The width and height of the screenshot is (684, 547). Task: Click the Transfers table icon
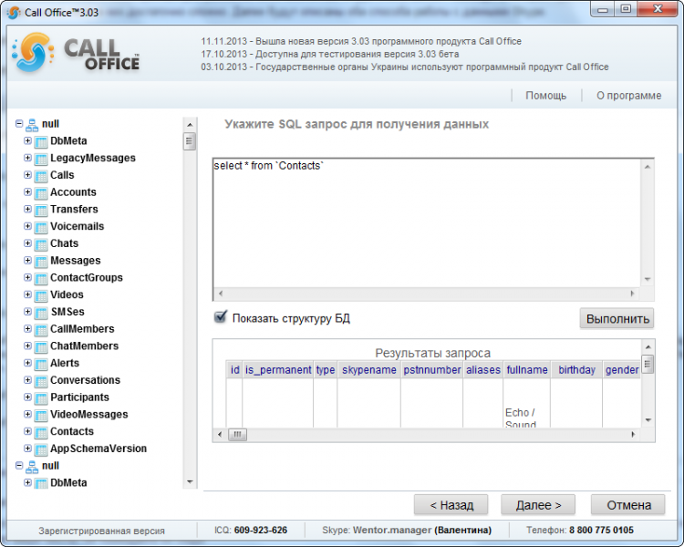tap(40, 210)
